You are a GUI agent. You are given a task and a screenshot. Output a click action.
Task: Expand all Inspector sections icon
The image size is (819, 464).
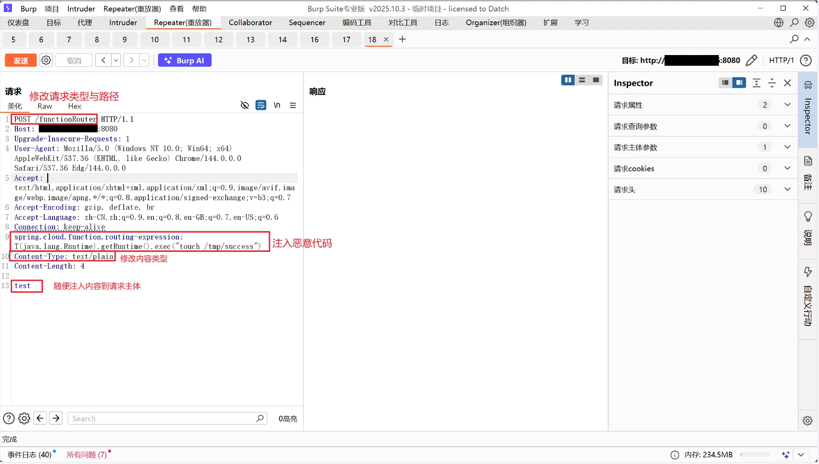[x=756, y=83]
